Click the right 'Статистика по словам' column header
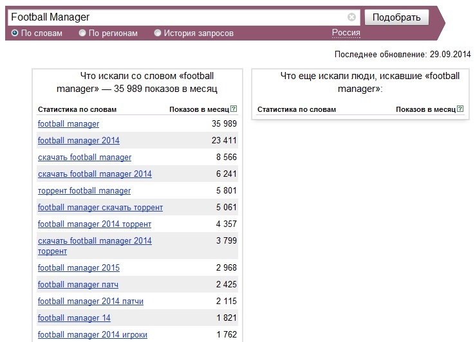The height and width of the screenshot is (342, 475). (x=297, y=109)
